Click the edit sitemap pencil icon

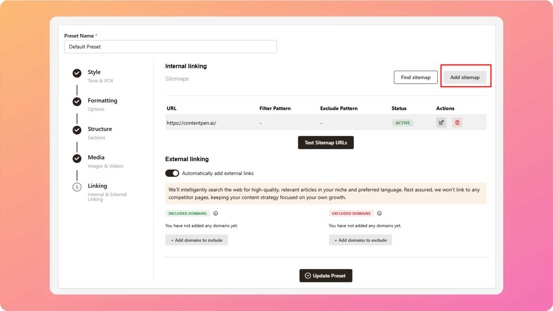pos(441,123)
